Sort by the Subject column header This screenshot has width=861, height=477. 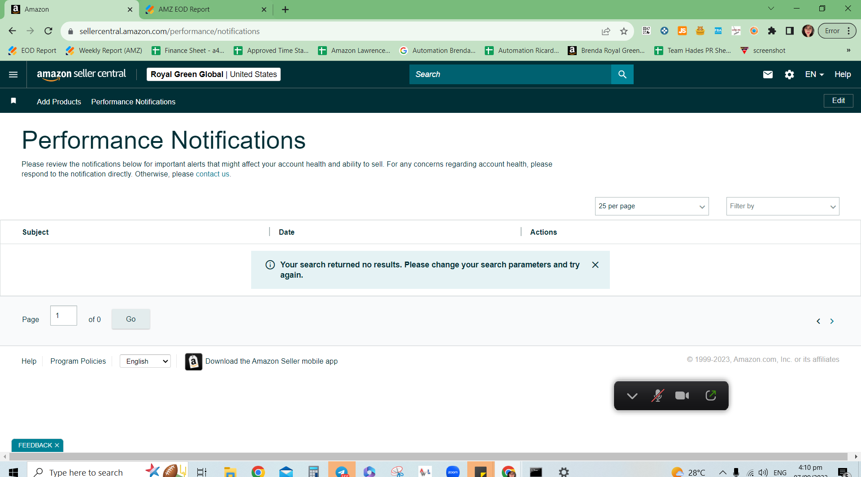tap(35, 232)
